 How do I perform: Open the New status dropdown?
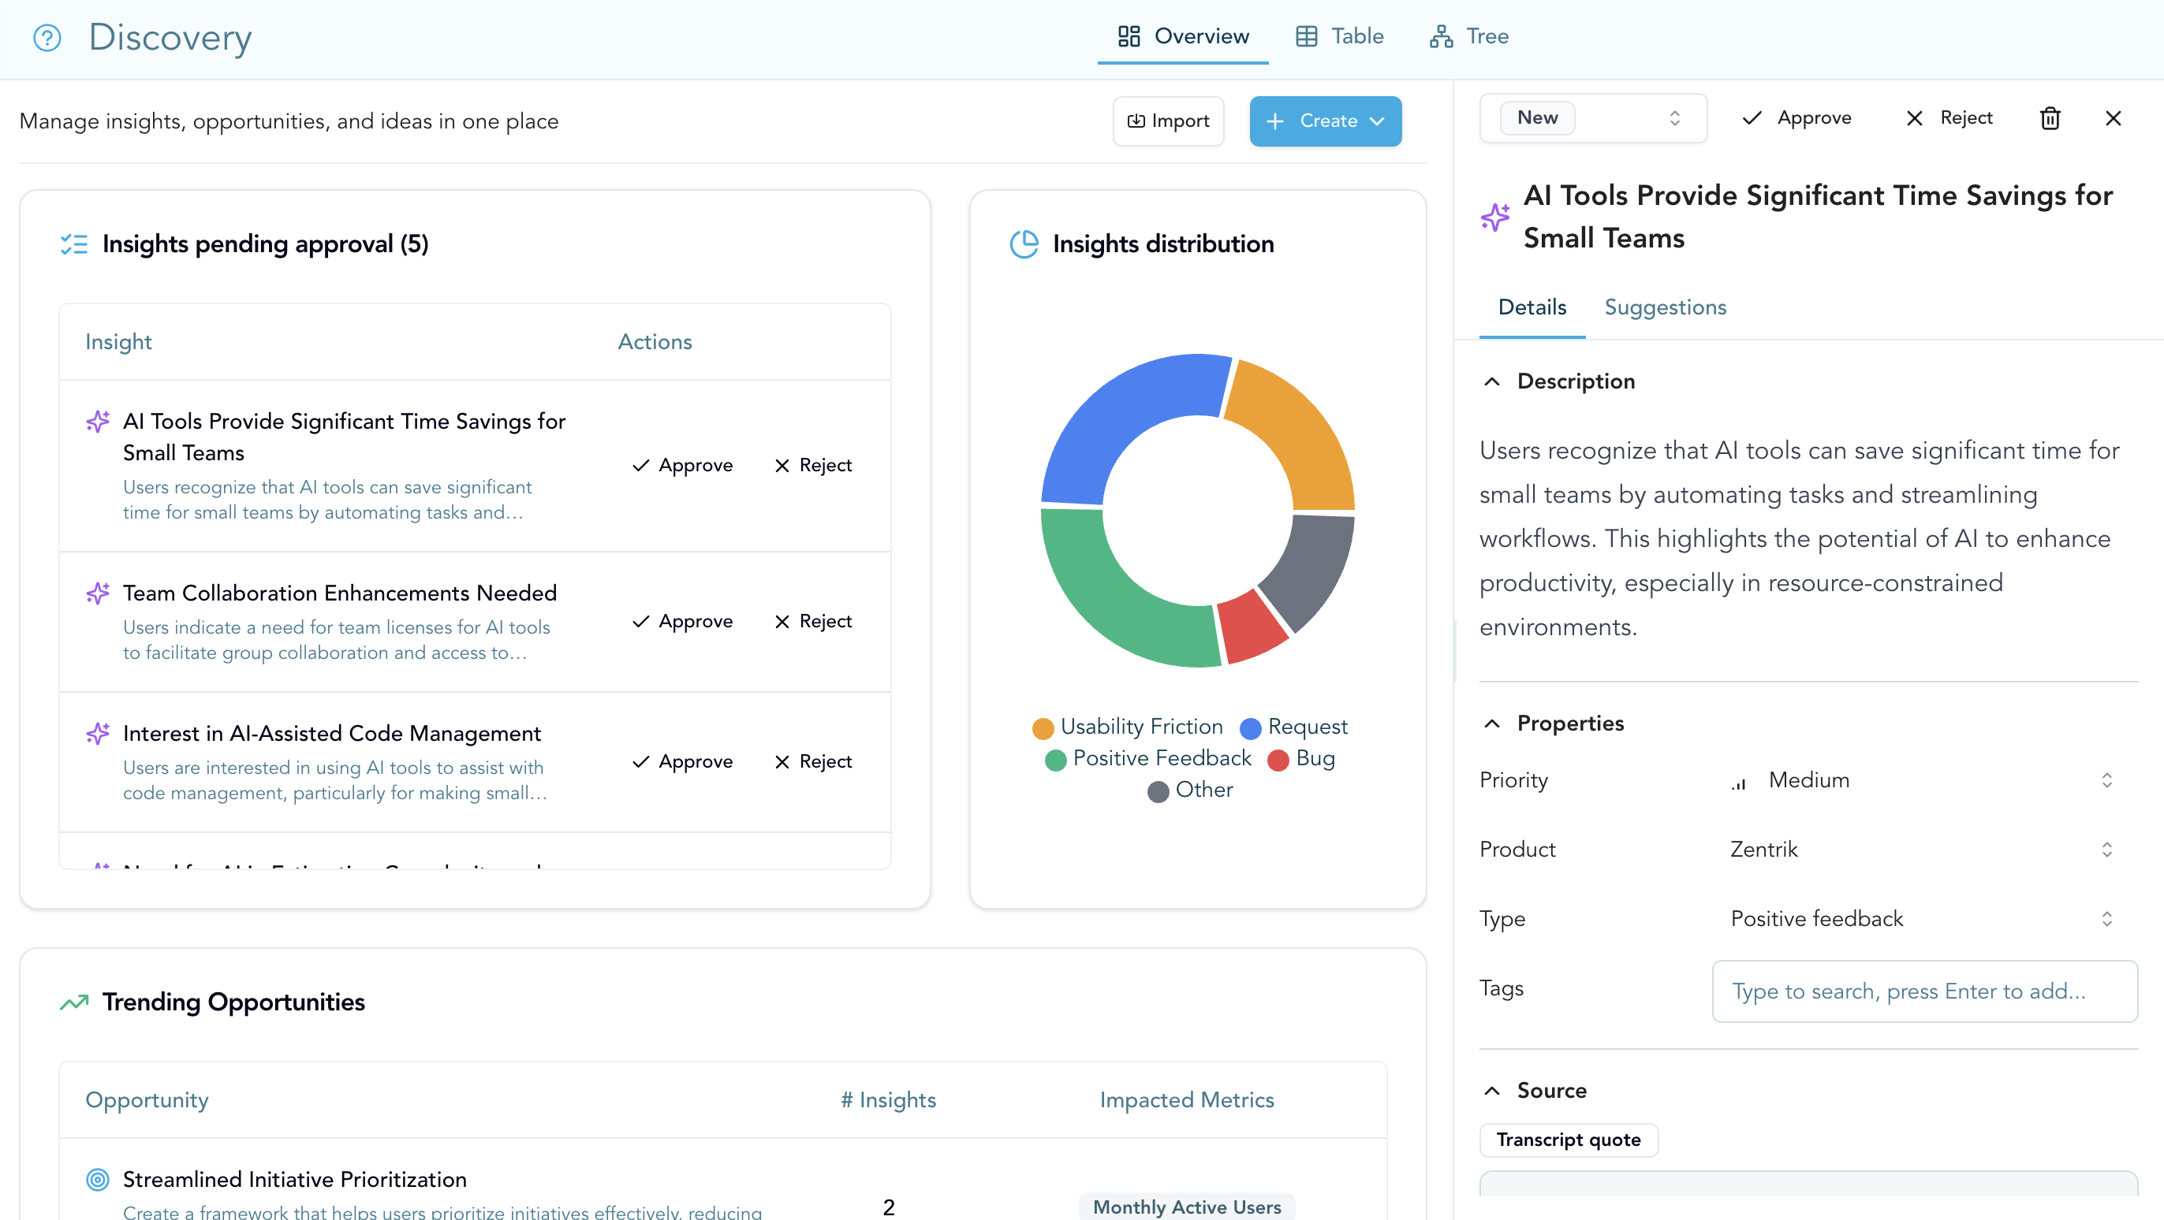tap(1593, 118)
